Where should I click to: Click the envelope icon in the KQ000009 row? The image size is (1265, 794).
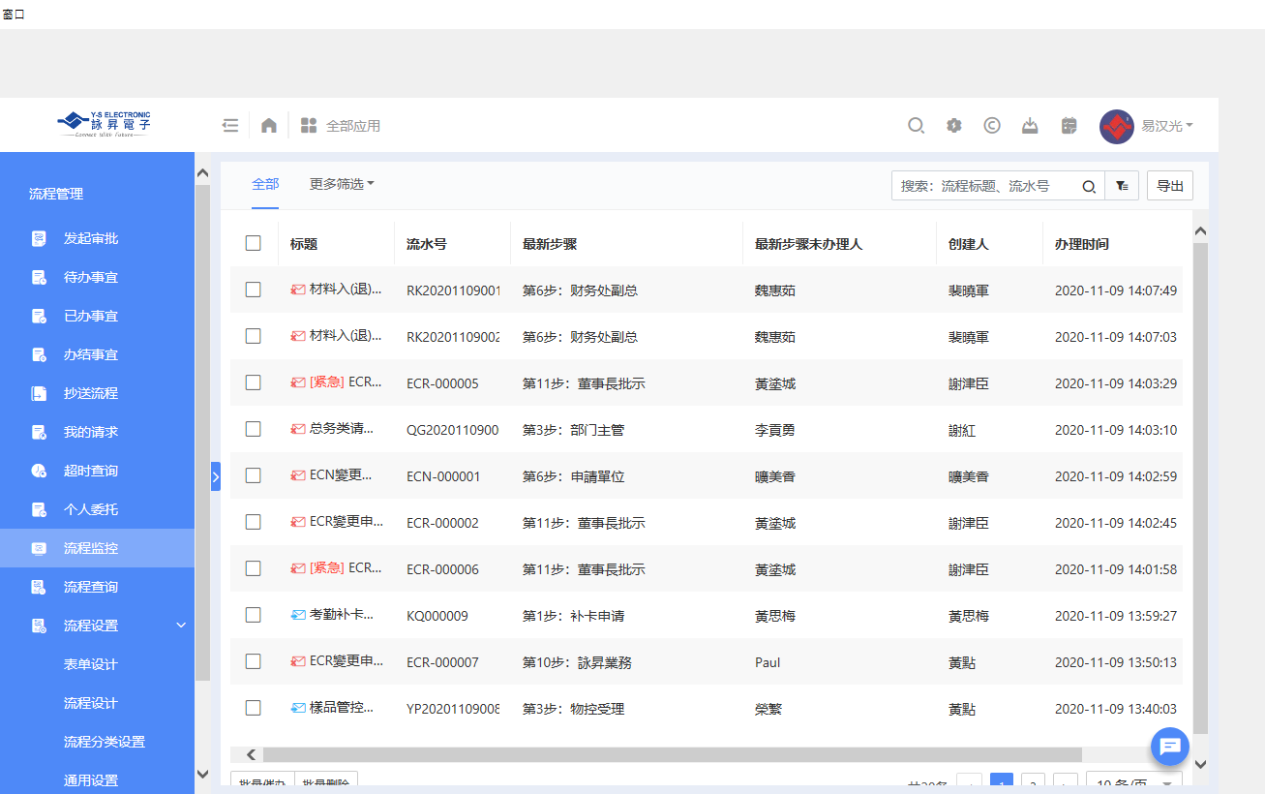[x=298, y=615]
